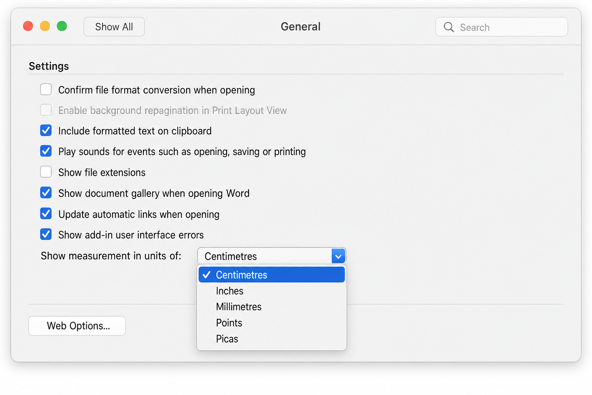Image resolution: width=592 pixels, height=395 pixels.
Task: Uncheck Show add-in user interface errors
Action: tap(46, 234)
